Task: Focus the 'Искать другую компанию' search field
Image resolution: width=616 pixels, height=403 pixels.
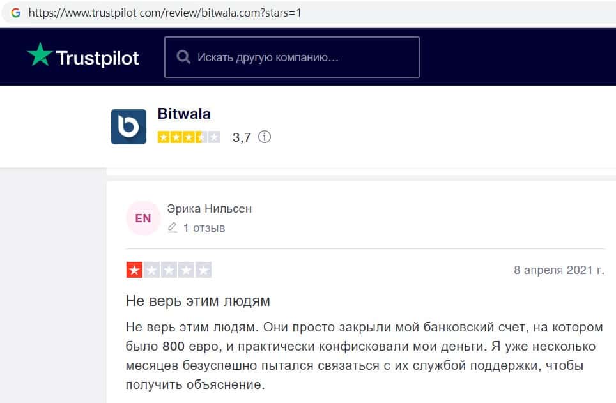Action: [x=292, y=57]
